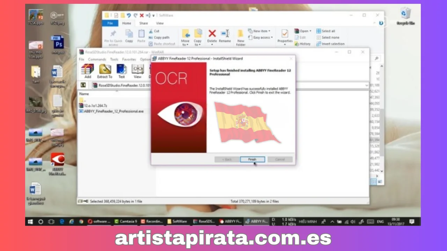Select the Photoshop PSD file on desktop
447x251 pixels.
pyautogui.click(x=57, y=45)
